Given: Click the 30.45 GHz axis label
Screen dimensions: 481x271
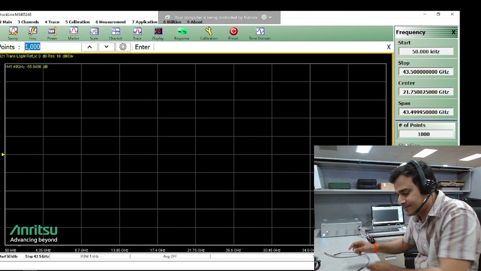Looking at the screenshot, I should (272, 250).
